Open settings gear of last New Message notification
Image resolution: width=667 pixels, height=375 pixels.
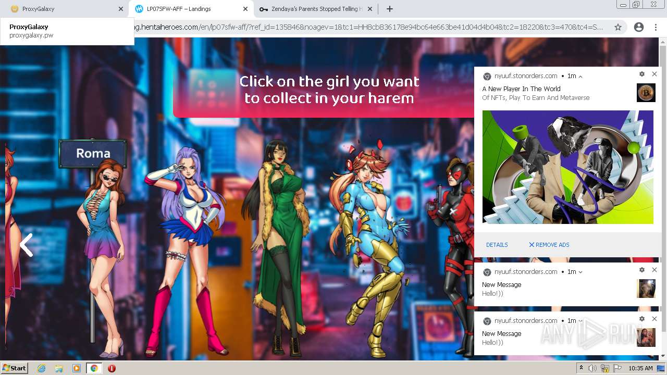click(642, 319)
